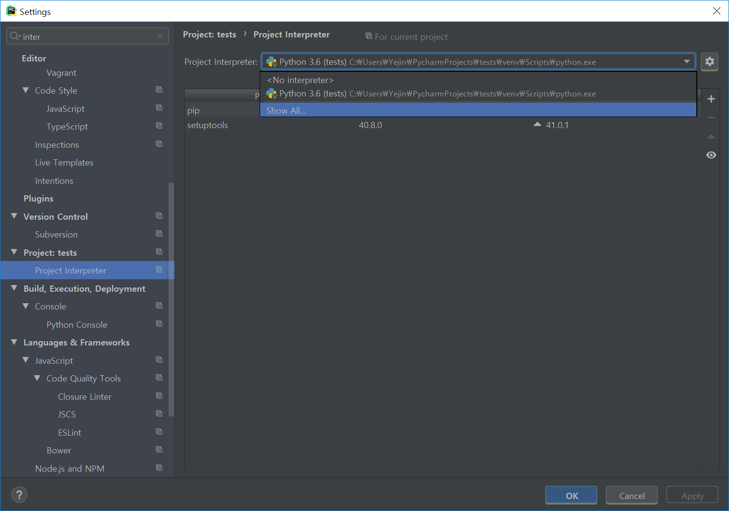
Task: Click project-level icon beside Closure Linter
Action: click(159, 396)
